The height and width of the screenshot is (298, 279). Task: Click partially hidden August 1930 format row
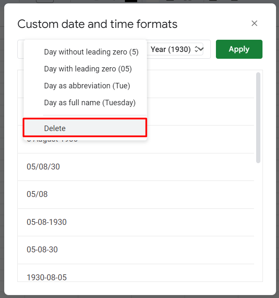click(200, 139)
